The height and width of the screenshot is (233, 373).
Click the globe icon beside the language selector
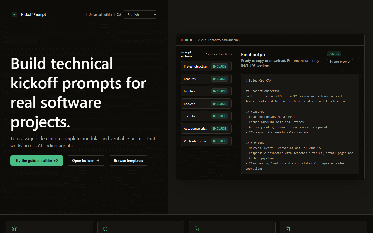[x=119, y=14]
